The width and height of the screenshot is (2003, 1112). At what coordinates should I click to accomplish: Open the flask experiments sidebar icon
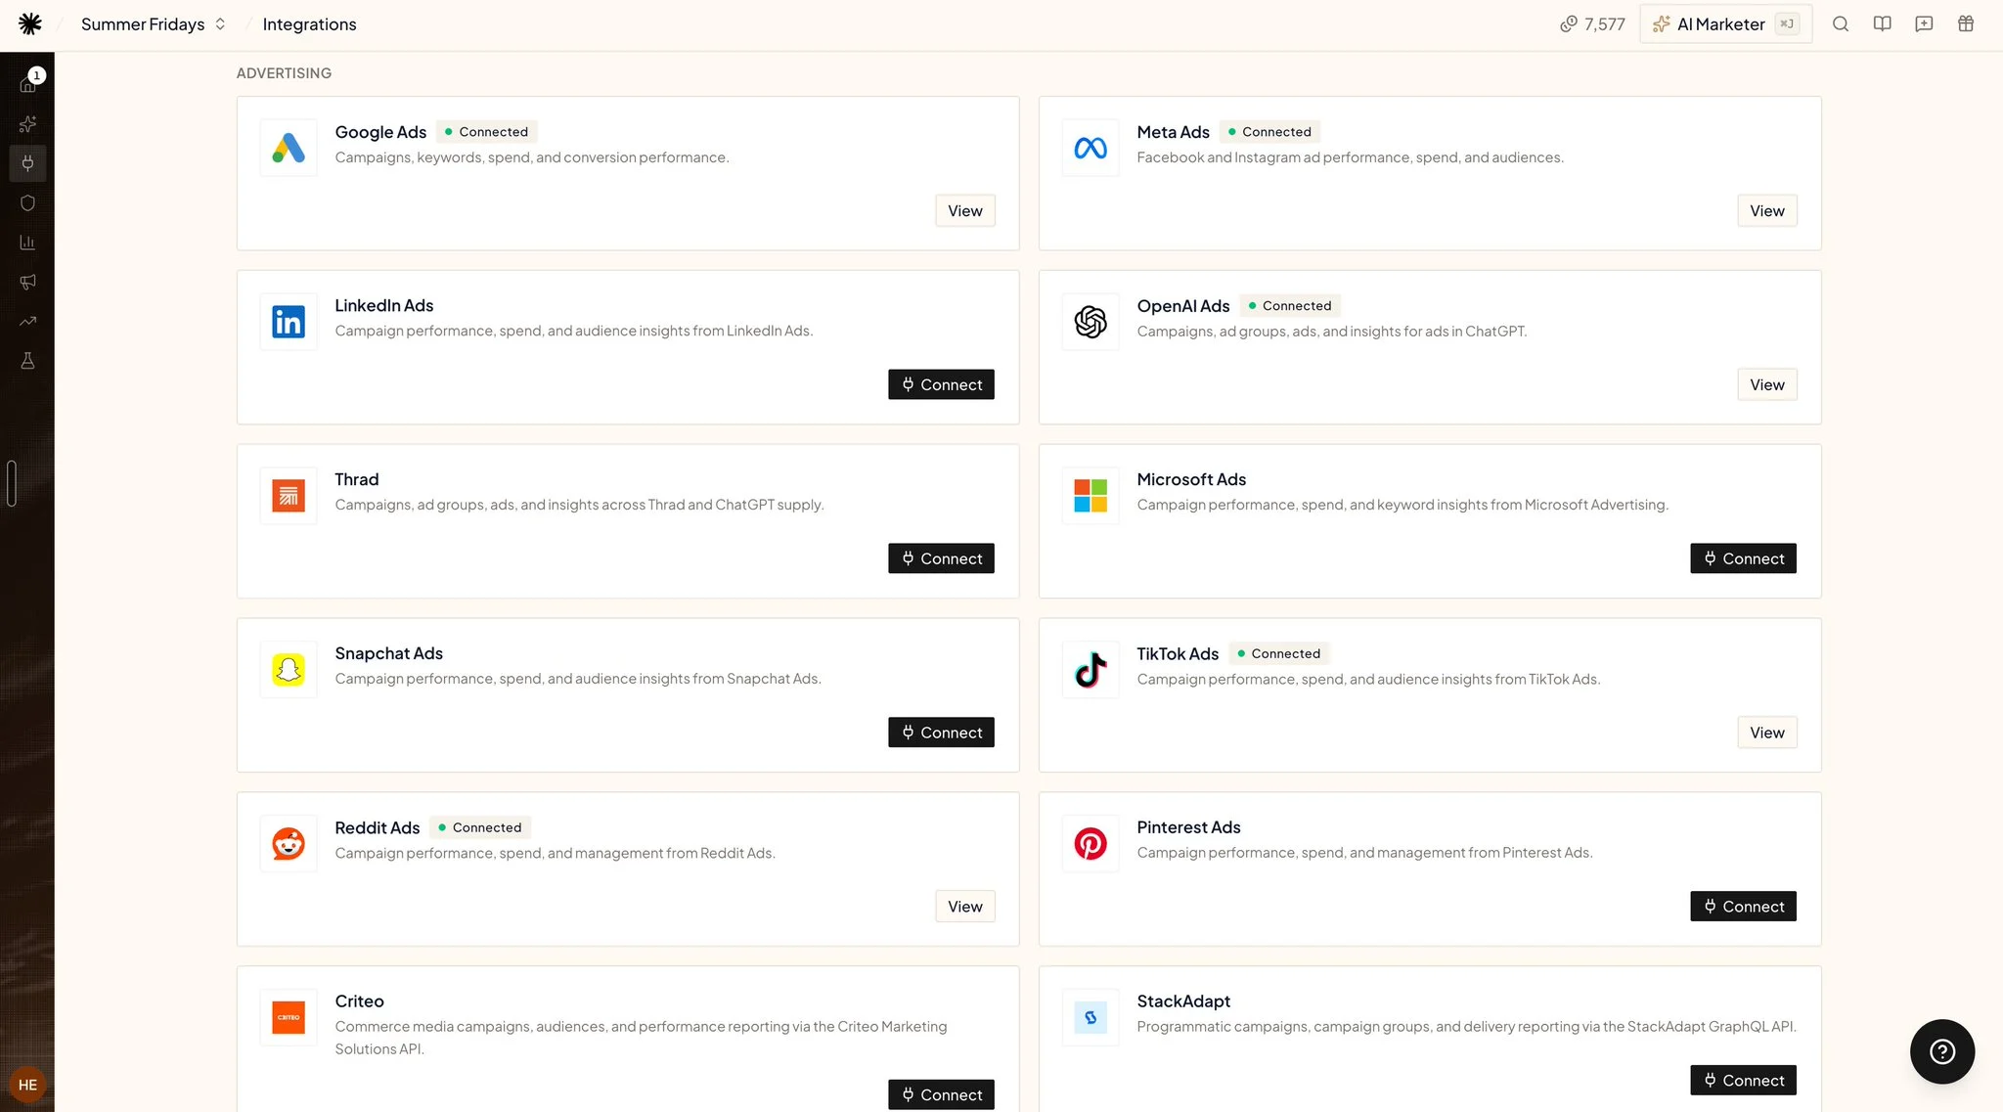(27, 361)
